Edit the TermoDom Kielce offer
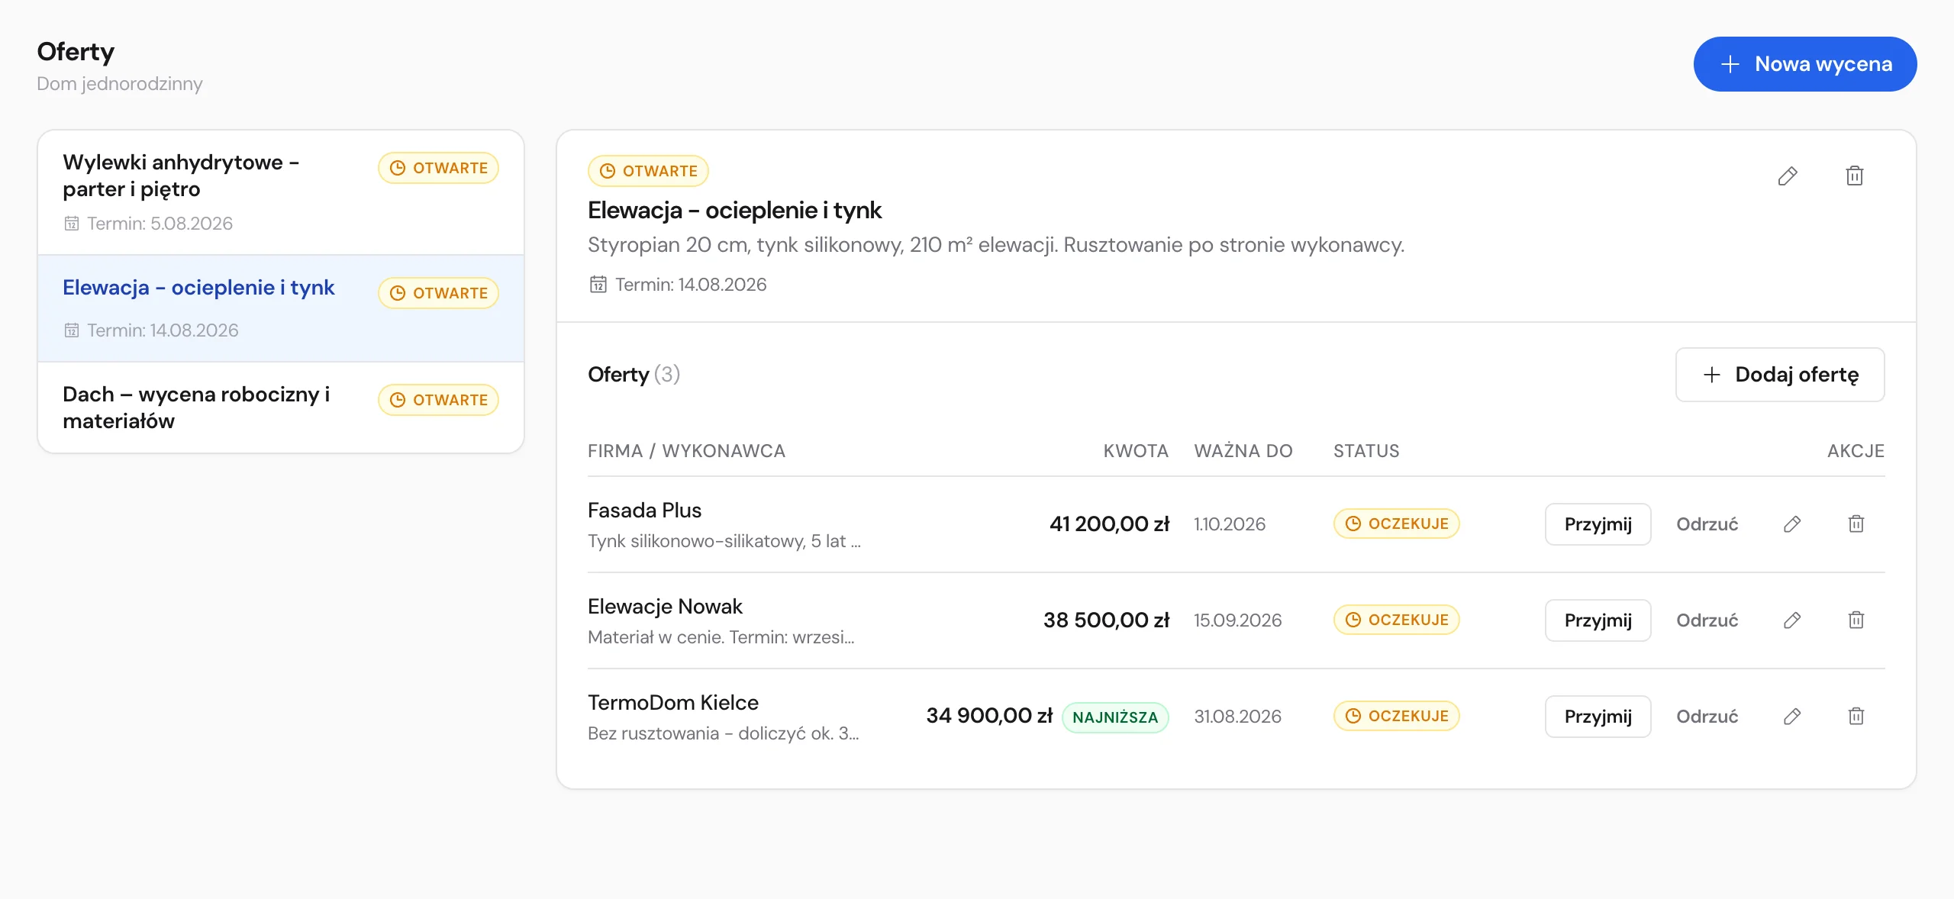This screenshot has height=899, width=1954. 1792,717
